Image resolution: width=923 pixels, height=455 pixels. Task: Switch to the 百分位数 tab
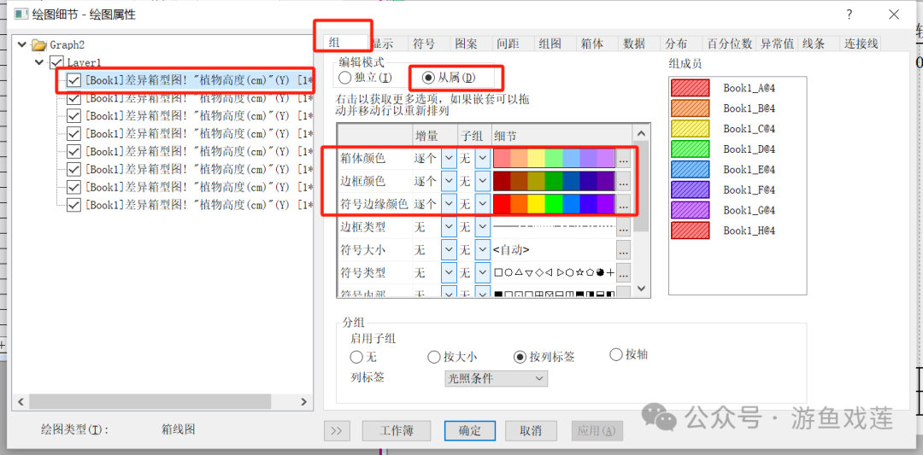(730, 44)
